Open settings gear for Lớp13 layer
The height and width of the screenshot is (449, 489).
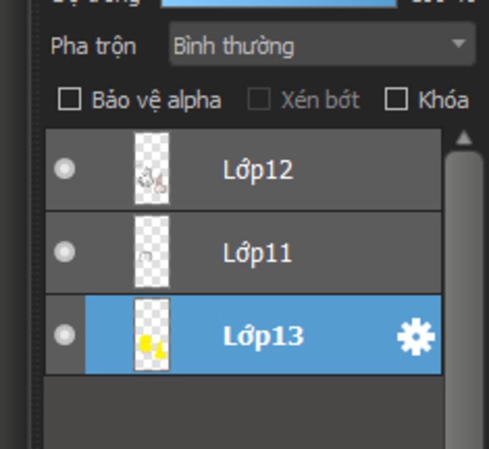416,336
